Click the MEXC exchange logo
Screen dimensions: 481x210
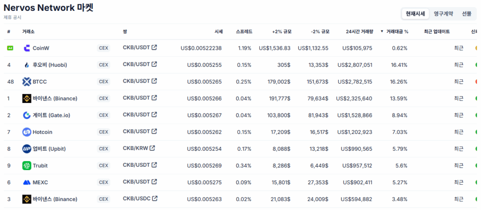(27, 182)
